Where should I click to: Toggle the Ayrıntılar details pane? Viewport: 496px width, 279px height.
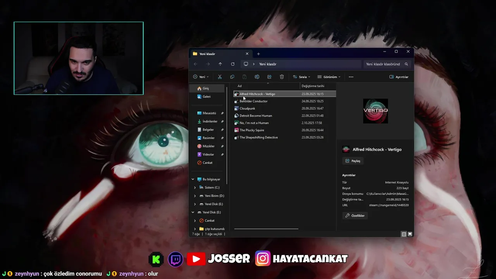tap(399, 77)
